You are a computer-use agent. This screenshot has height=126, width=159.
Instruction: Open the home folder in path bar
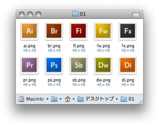pyautogui.click(x=67, y=99)
